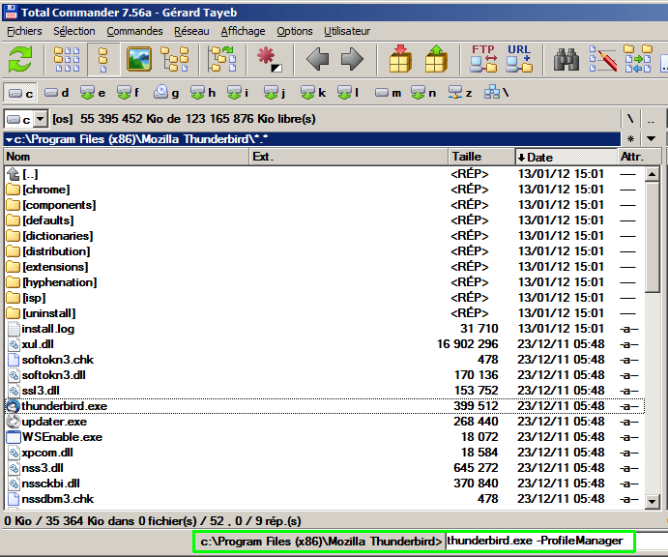Click the branch view with arrows icon

click(x=223, y=60)
